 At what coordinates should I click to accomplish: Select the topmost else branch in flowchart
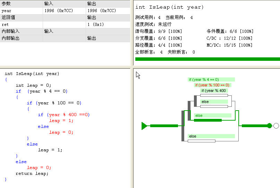pyautogui.click(x=214, y=102)
